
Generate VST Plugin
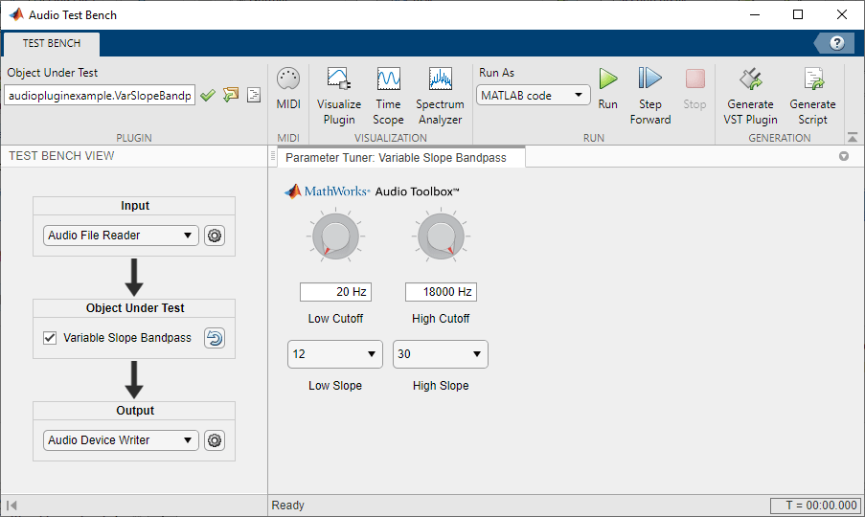[x=750, y=97]
